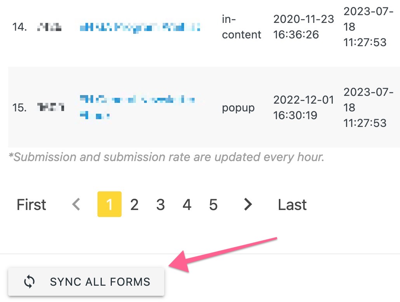Open page 5 of the form list
The image size is (400, 302).
tap(213, 204)
